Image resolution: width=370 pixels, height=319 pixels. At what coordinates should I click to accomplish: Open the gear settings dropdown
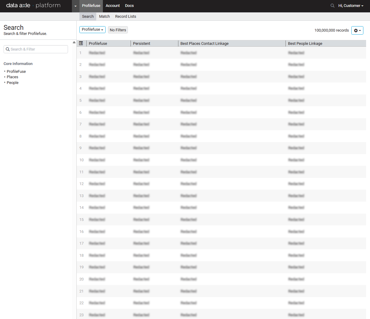point(357,30)
